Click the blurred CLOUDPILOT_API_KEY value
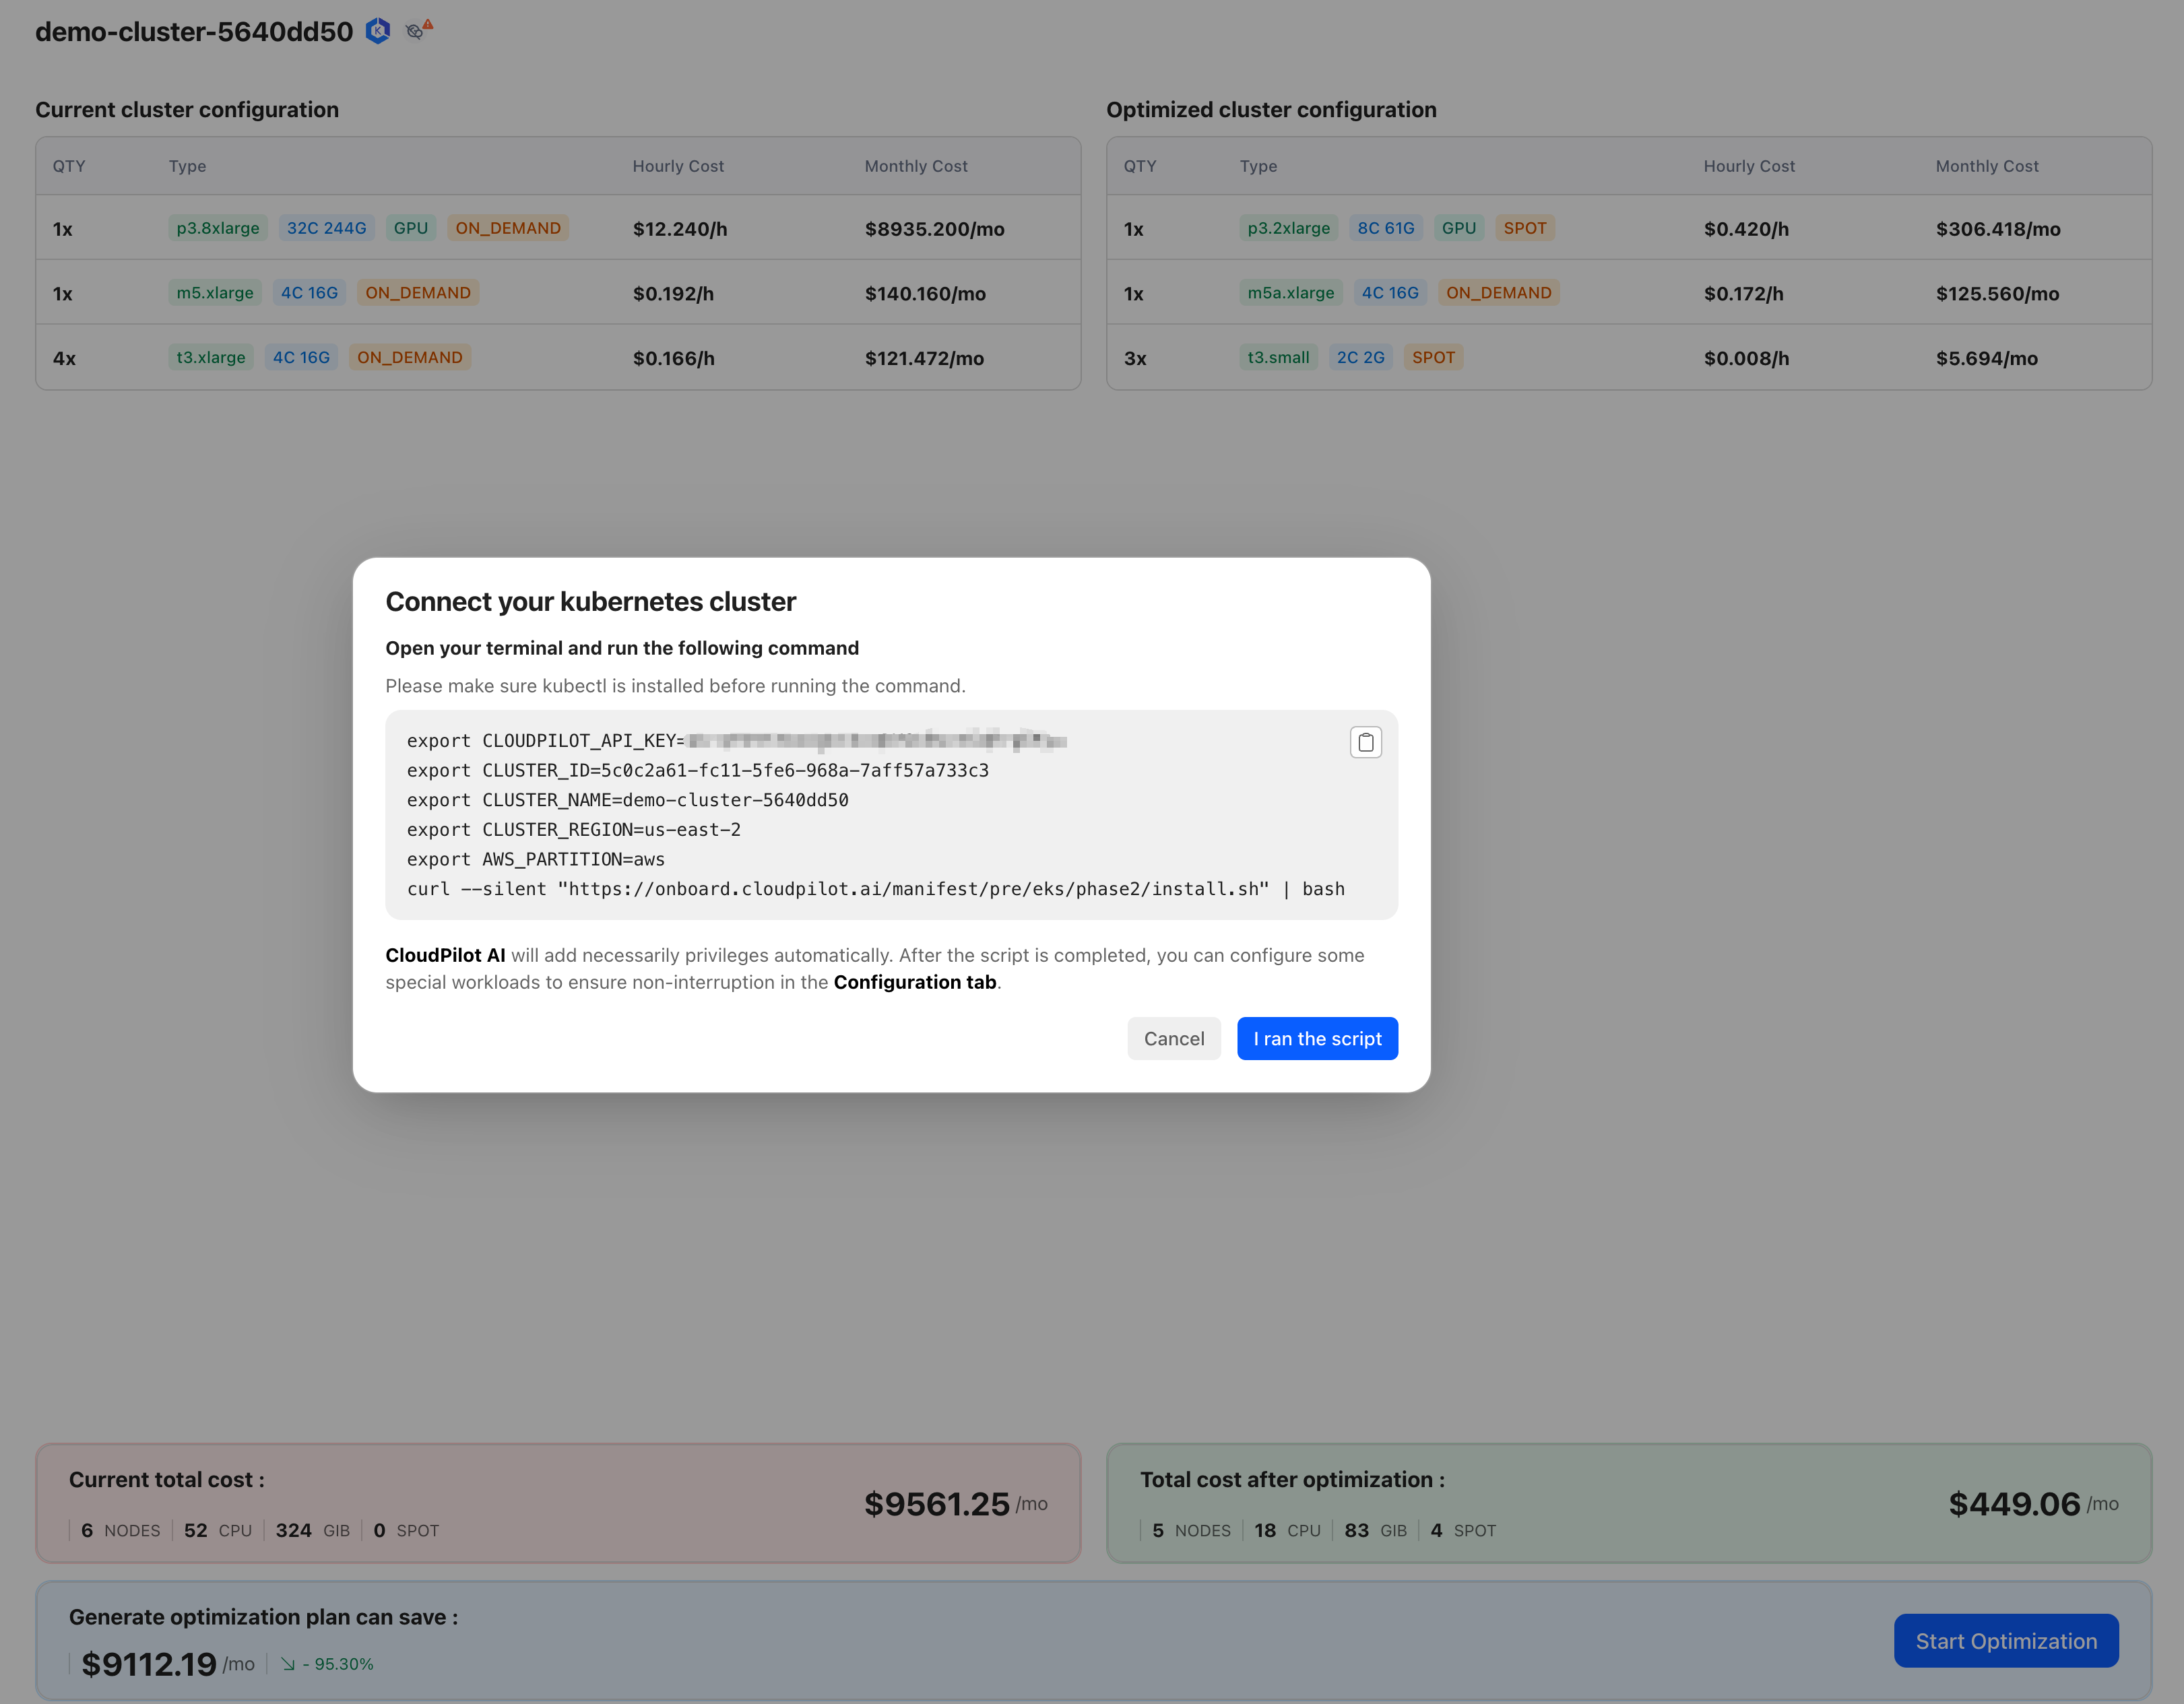The image size is (2184, 1704). pyautogui.click(x=876, y=741)
